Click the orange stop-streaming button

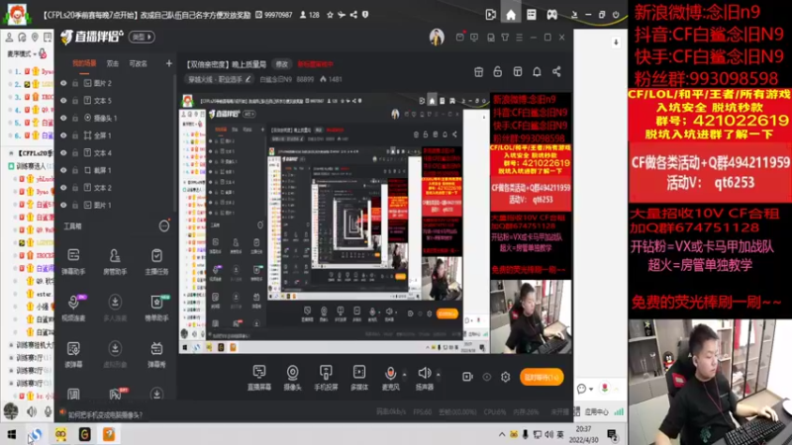(542, 377)
